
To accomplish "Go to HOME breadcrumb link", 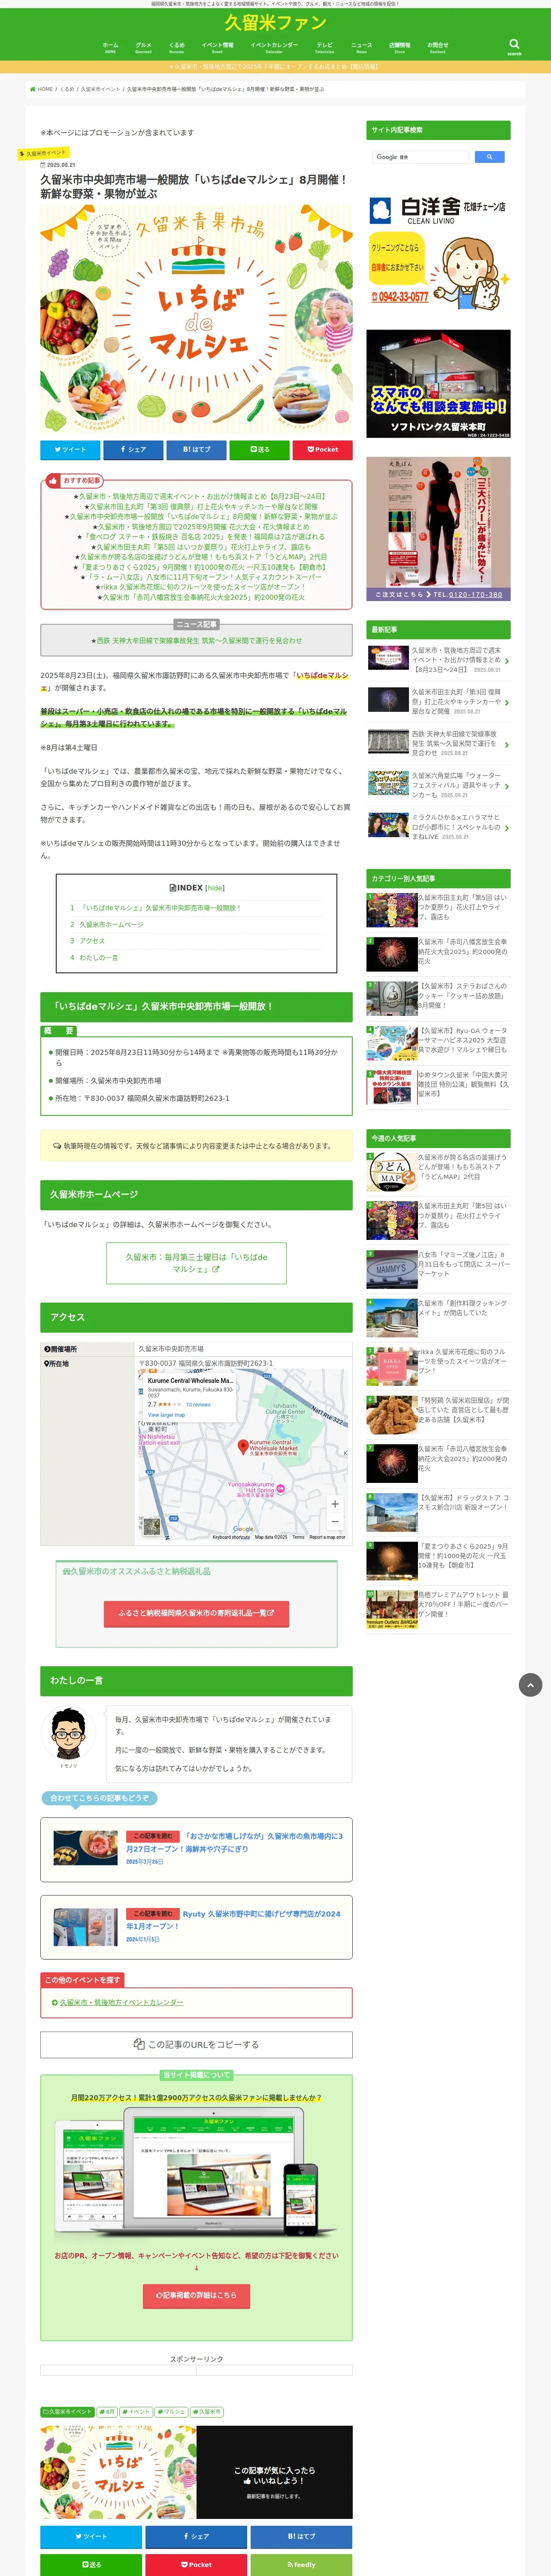I will point(42,89).
